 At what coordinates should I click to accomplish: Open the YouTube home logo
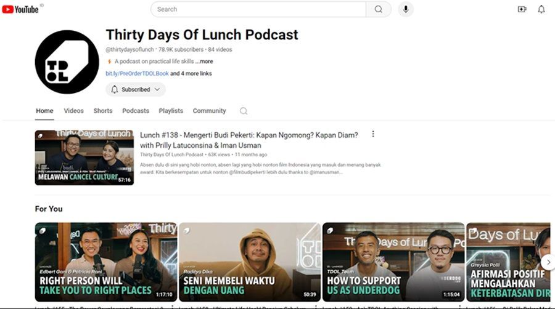[20, 9]
